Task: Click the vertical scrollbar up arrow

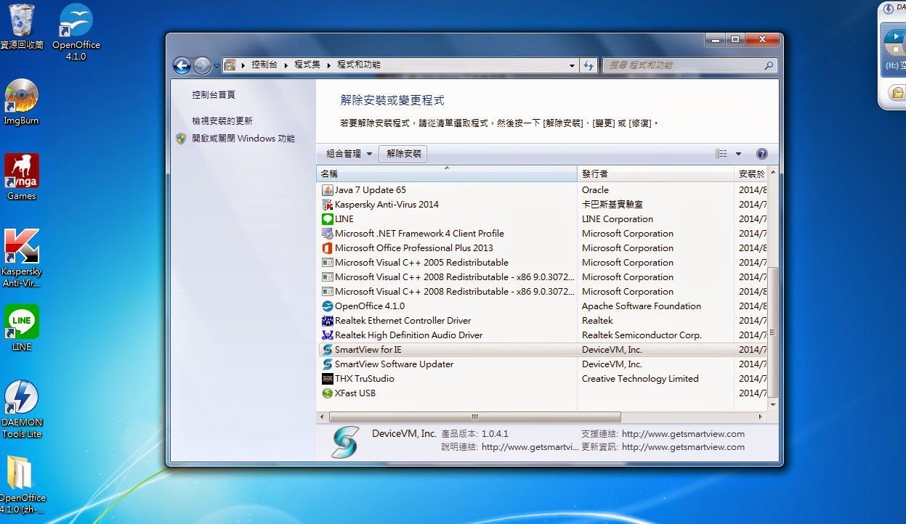Action: click(773, 173)
